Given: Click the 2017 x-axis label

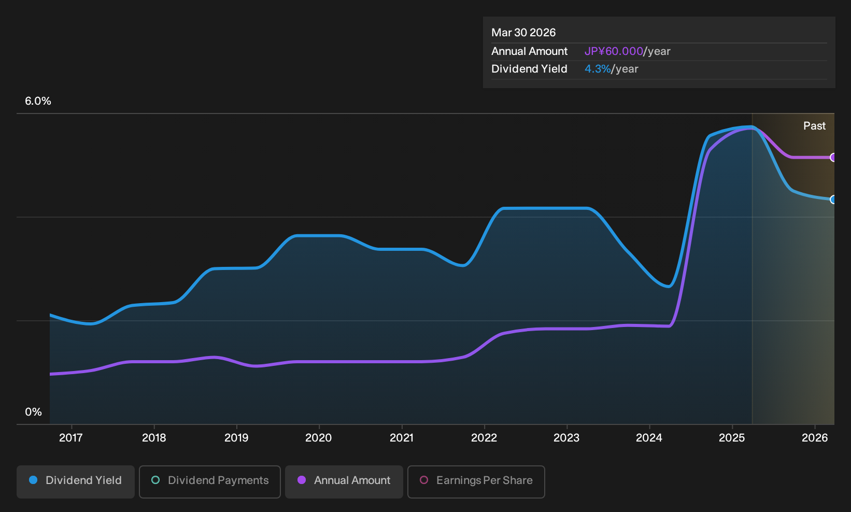Looking at the screenshot, I should pyautogui.click(x=71, y=438).
